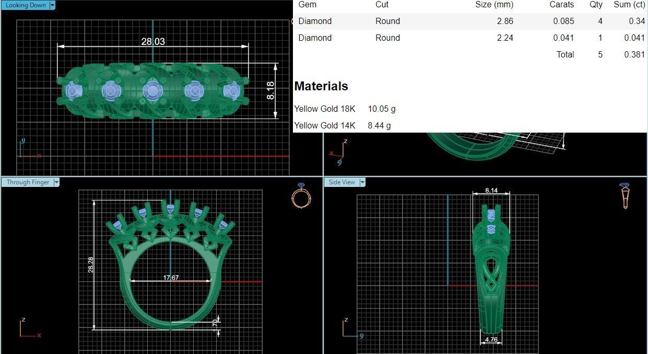Click the axis gizmo in the perspective viewport
The width and height of the screenshot is (648, 354).
click(338, 151)
